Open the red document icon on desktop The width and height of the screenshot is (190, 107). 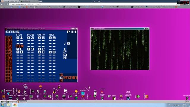pos(121,96)
